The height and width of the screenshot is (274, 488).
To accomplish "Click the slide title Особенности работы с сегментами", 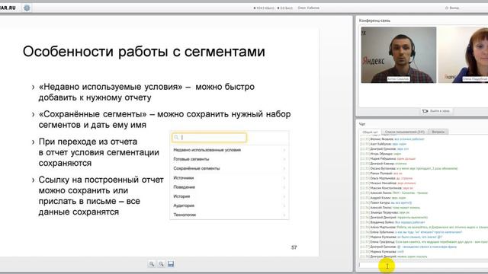I will 144,52.
